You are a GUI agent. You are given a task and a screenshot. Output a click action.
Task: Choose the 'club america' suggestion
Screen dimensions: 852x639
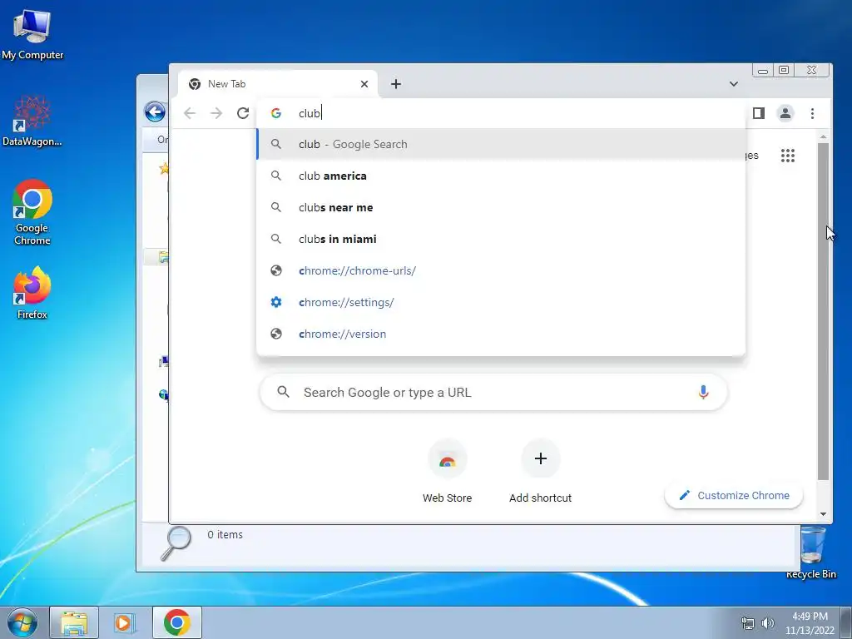tap(501, 176)
